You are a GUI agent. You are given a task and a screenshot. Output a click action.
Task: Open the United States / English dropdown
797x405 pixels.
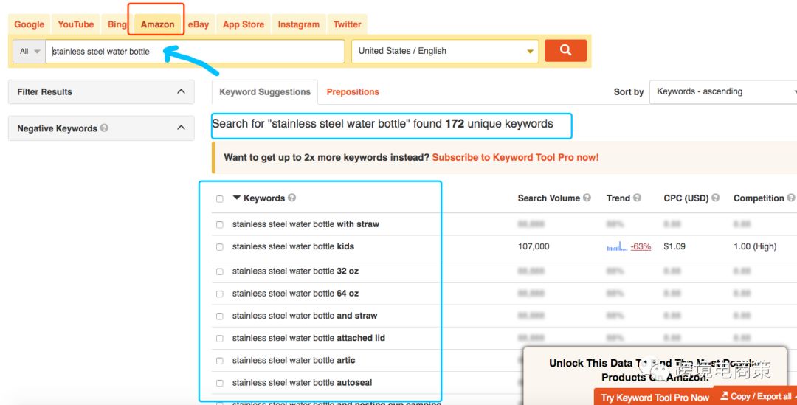[x=444, y=51]
